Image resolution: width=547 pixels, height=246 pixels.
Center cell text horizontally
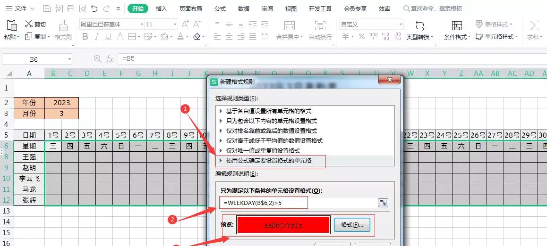(x=229, y=37)
